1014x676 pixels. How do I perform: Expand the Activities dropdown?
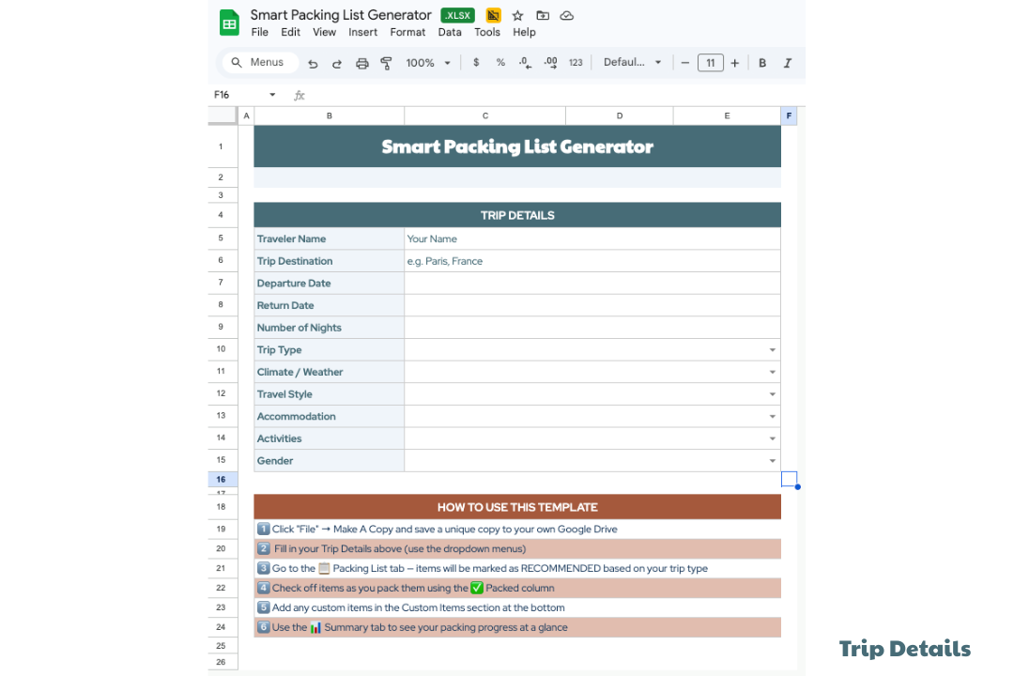pyautogui.click(x=772, y=438)
